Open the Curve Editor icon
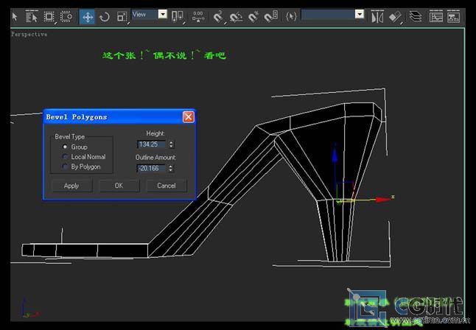The width and height of the screenshot is (476, 330). pos(436,17)
